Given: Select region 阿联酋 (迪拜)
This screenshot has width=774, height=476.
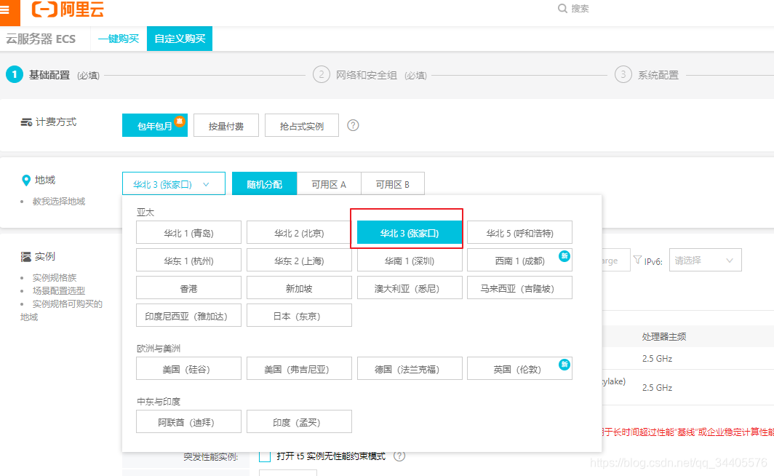Looking at the screenshot, I should (188, 421).
